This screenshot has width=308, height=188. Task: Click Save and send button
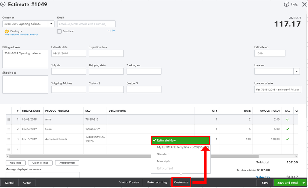coord(287,183)
